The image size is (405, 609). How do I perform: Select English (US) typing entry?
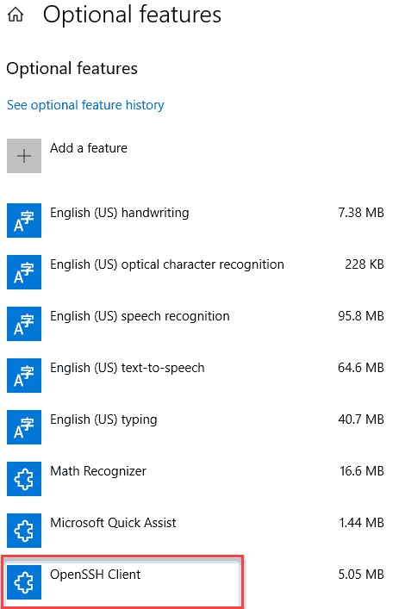103,419
